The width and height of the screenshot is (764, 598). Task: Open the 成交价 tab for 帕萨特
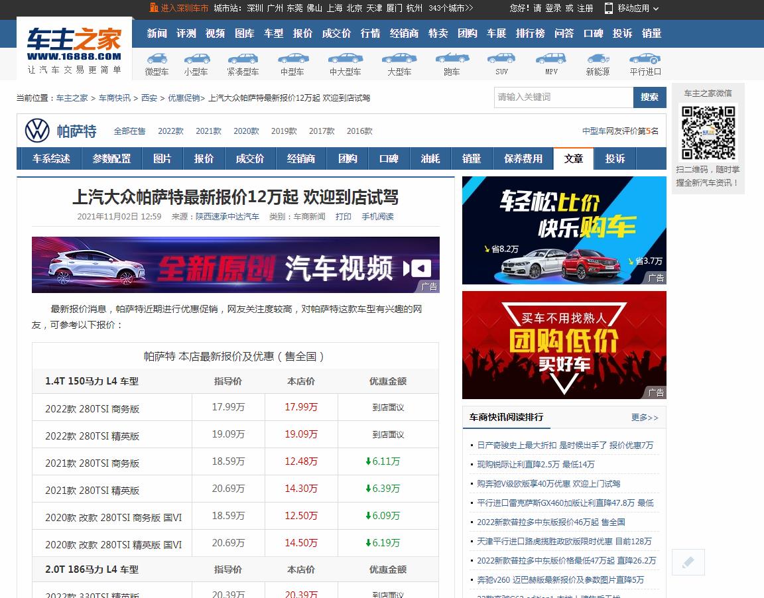pos(250,158)
